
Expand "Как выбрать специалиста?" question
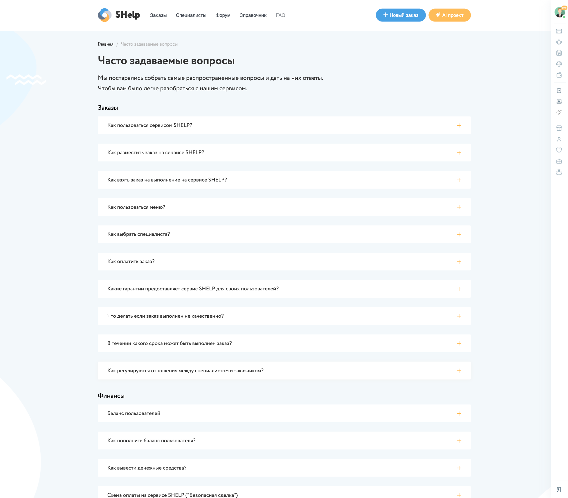pos(284,234)
